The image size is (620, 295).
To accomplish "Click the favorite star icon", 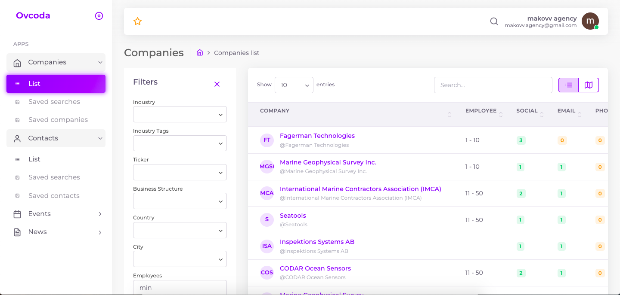I will coord(137,21).
